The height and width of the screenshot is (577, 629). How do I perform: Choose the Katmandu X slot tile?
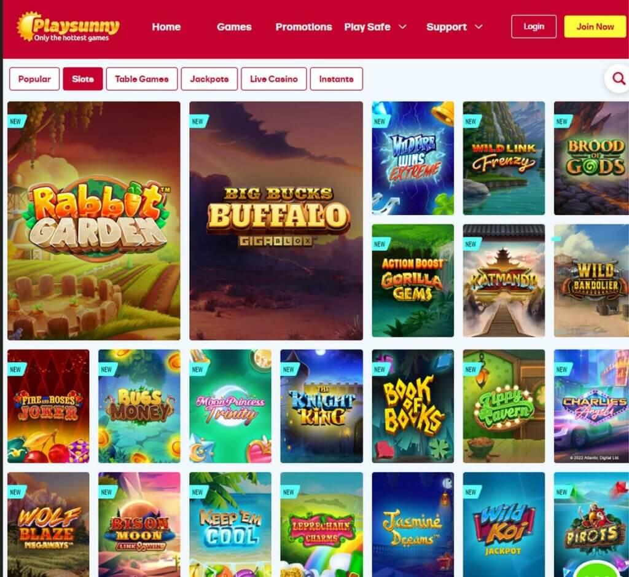tap(504, 280)
